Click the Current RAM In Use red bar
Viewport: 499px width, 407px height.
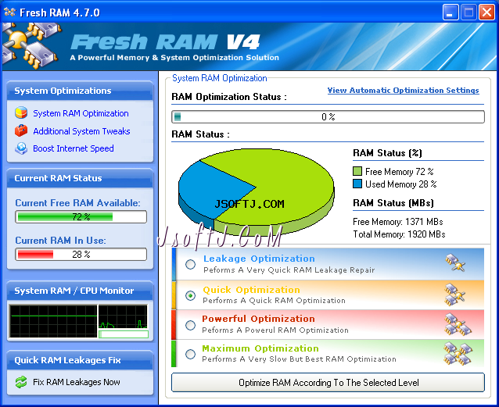point(81,255)
